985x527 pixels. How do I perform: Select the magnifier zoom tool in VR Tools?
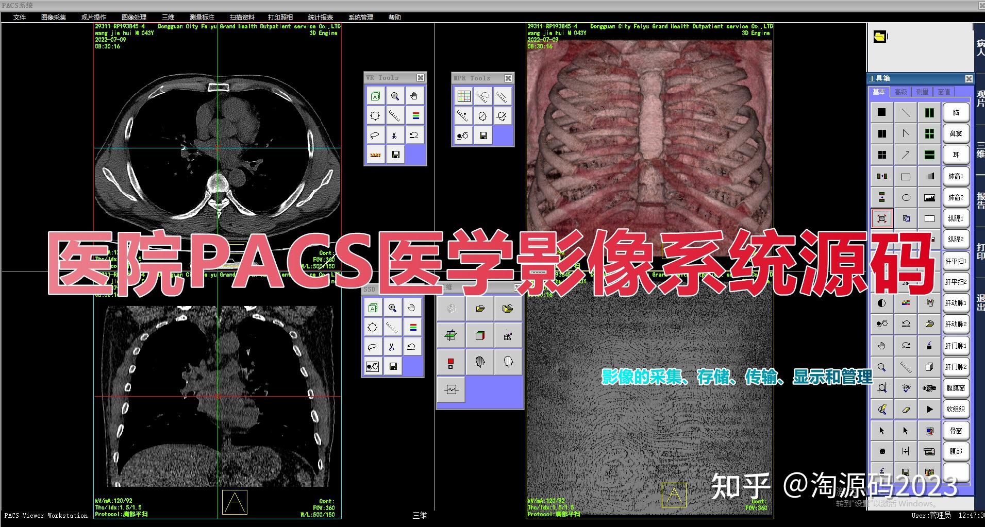point(396,96)
